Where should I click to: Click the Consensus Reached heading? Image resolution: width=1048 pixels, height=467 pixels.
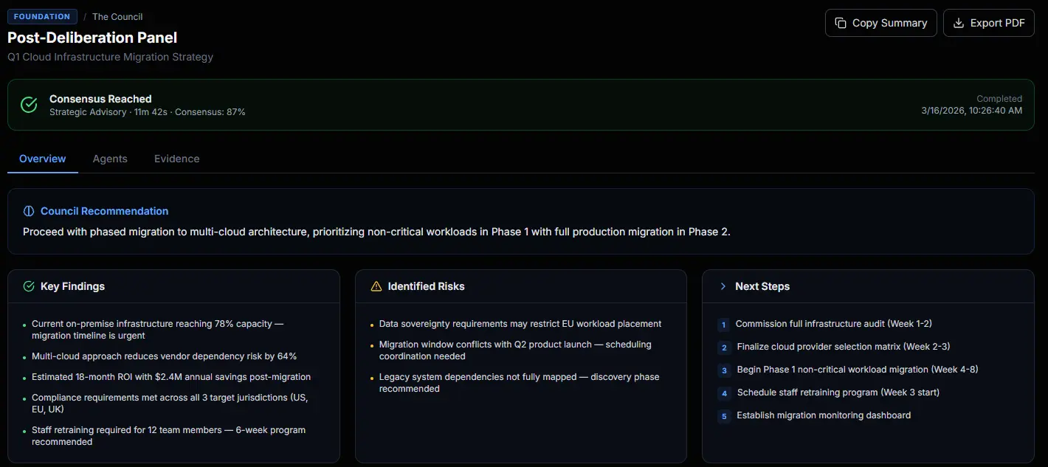pos(100,99)
